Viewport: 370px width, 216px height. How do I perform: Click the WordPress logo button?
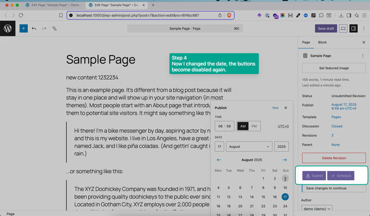[x=8, y=28]
